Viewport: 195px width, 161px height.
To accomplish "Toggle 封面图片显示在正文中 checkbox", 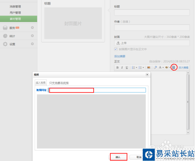I will tap(116, 49).
